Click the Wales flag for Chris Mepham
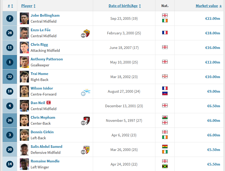The width and height of the screenshot is (225, 171). tap(165, 117)
